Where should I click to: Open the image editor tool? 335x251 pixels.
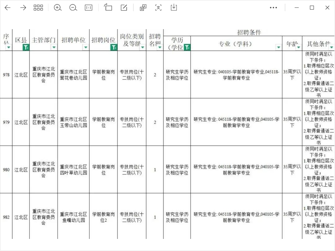click(124, 7)
